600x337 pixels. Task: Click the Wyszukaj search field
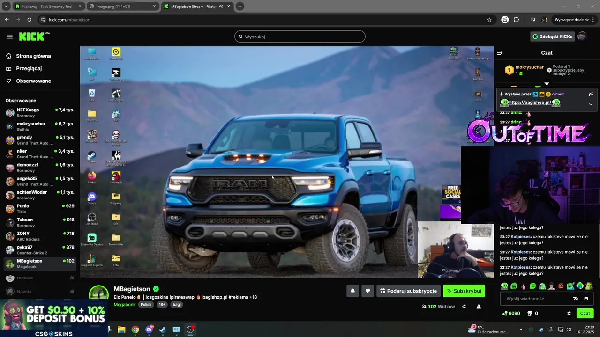point(300,37)
